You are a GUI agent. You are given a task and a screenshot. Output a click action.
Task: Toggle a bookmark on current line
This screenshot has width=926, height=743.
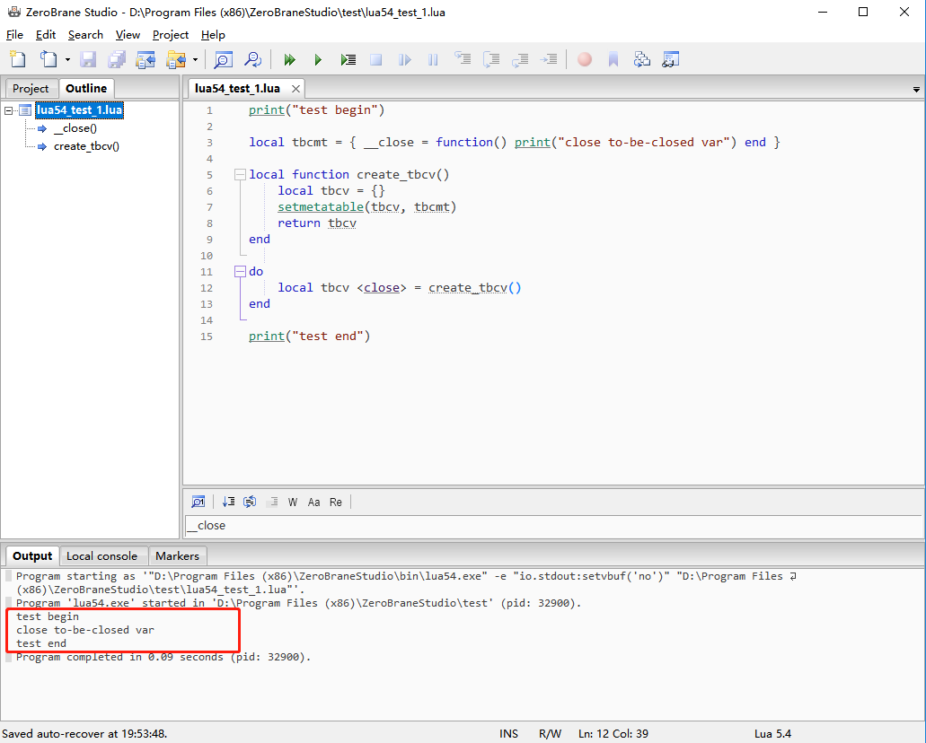click(x=613, y=58)
